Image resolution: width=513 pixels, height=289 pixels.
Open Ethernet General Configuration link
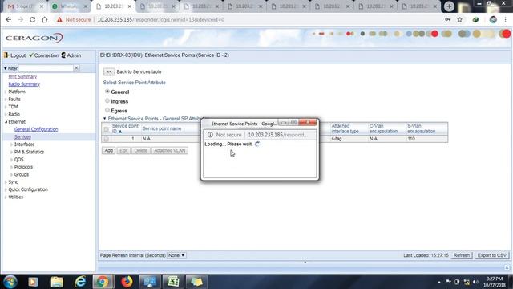point(36,129)
